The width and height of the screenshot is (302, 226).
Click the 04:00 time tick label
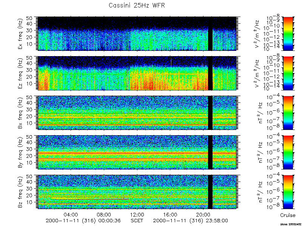tap(71, 214)
